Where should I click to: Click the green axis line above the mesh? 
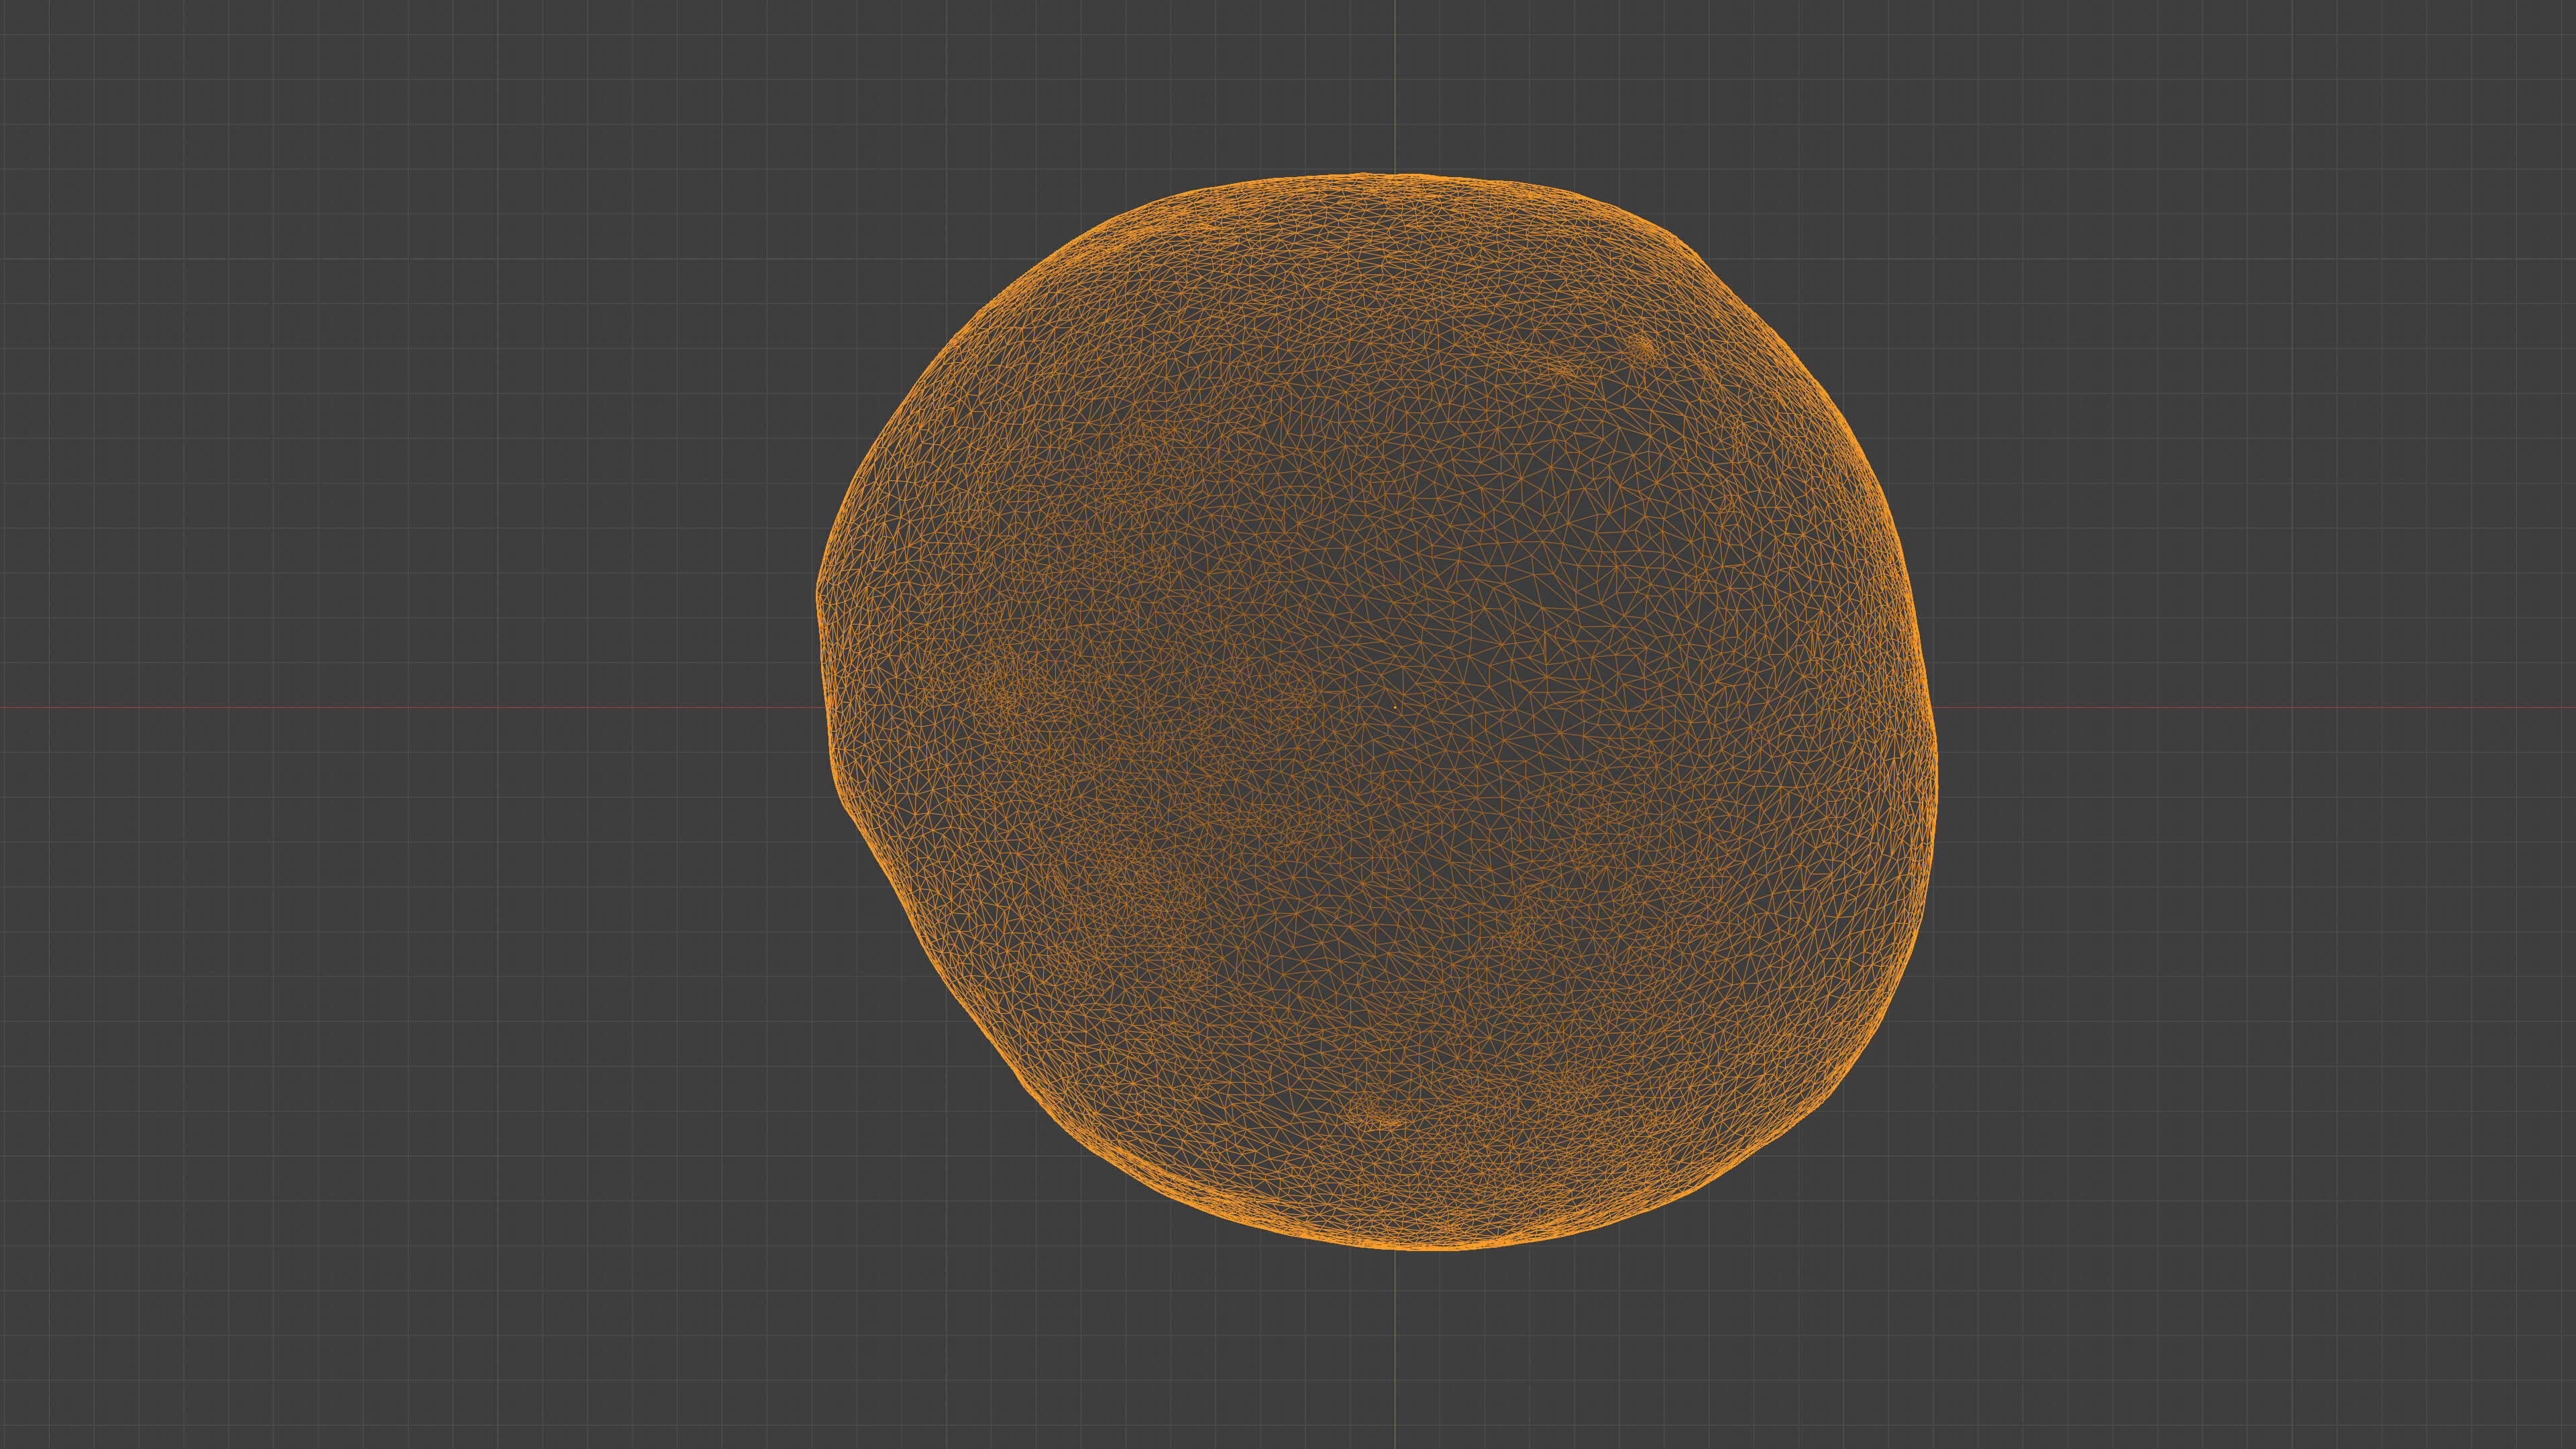coord(1395,85)
